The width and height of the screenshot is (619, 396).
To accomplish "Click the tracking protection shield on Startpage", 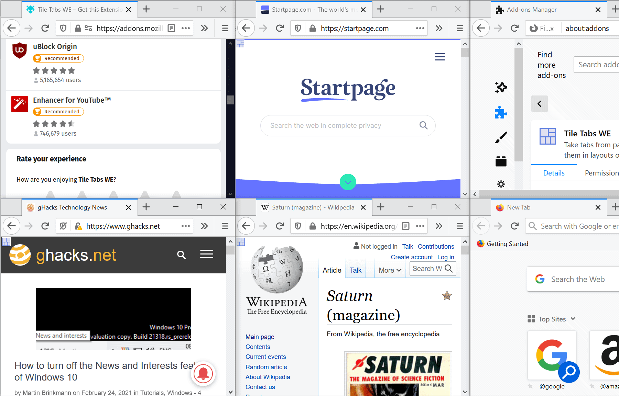I will click(297, 28).
